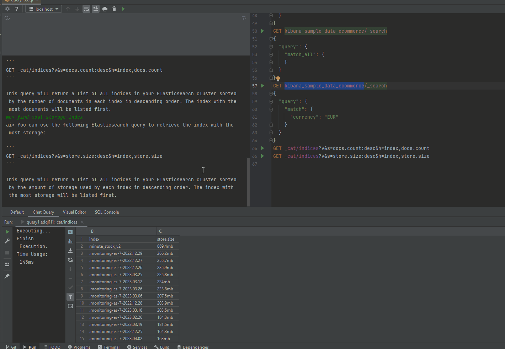Refresh results with the reload icon

tap(70, 260)
